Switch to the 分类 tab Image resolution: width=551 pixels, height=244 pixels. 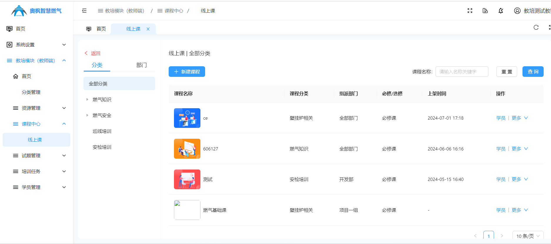(97, 65)
